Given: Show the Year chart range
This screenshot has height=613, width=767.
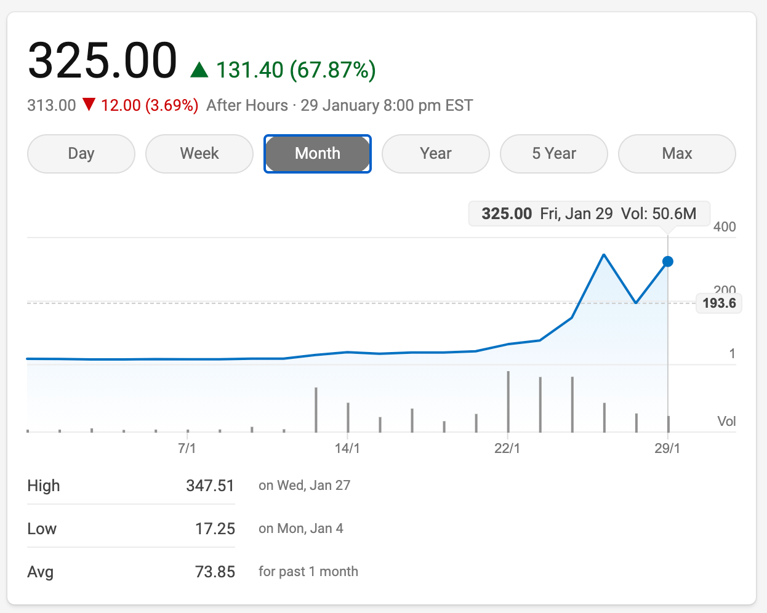Looking at the screenshot, I should (x=436, y=154).
